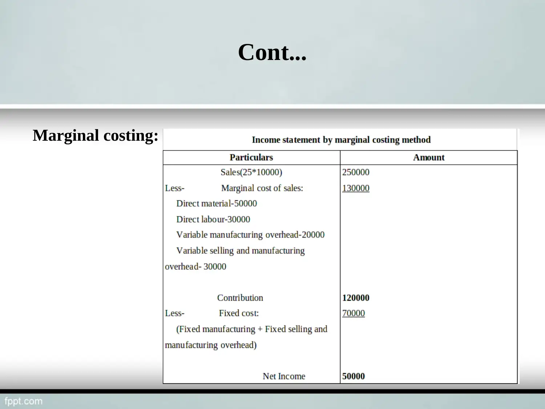Select the 'overhead- 30000' line

(195, 266)
